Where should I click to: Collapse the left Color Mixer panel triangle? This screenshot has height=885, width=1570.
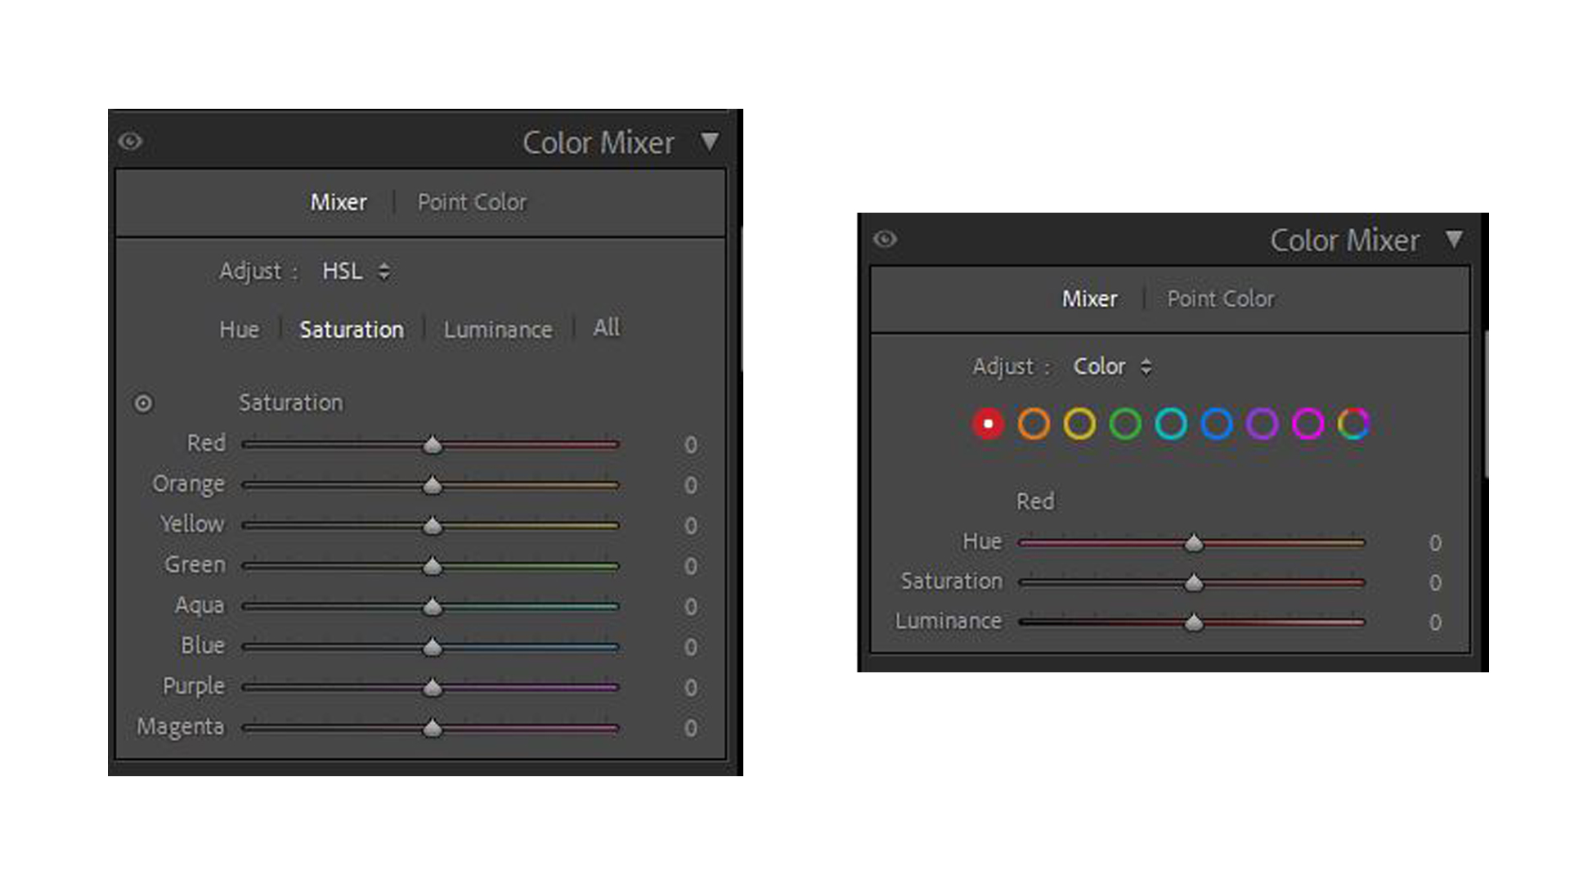[x=710, y=142]
